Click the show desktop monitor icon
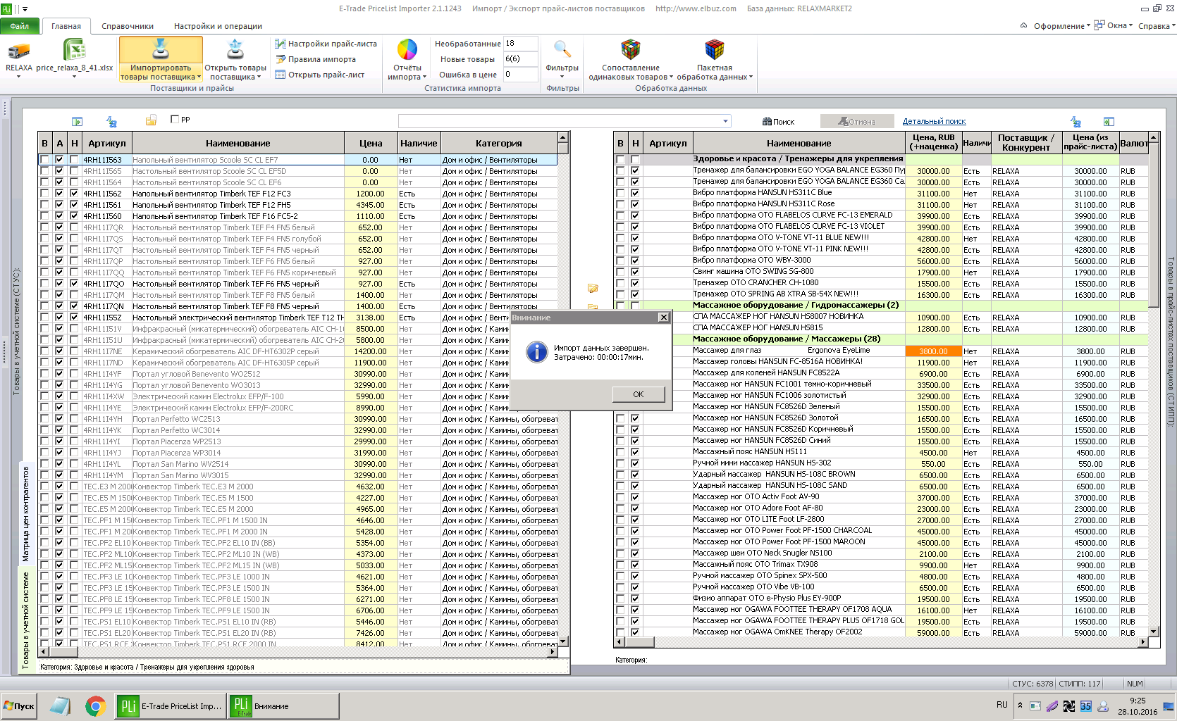Viewport: 1177px width, 721px height. pos(1169,707)
